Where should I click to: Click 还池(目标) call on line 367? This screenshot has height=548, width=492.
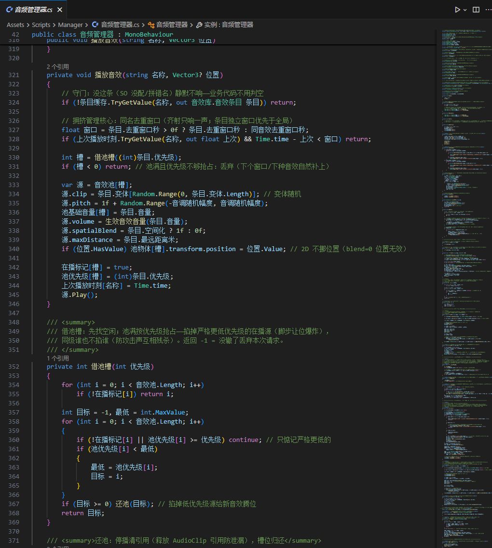(x=133, y=504)
